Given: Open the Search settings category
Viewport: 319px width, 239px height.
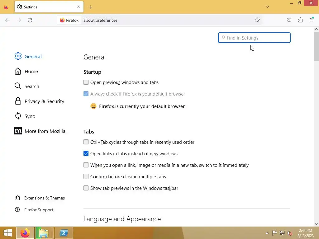Looking at the screenshot, I should (x=27, y=86).
